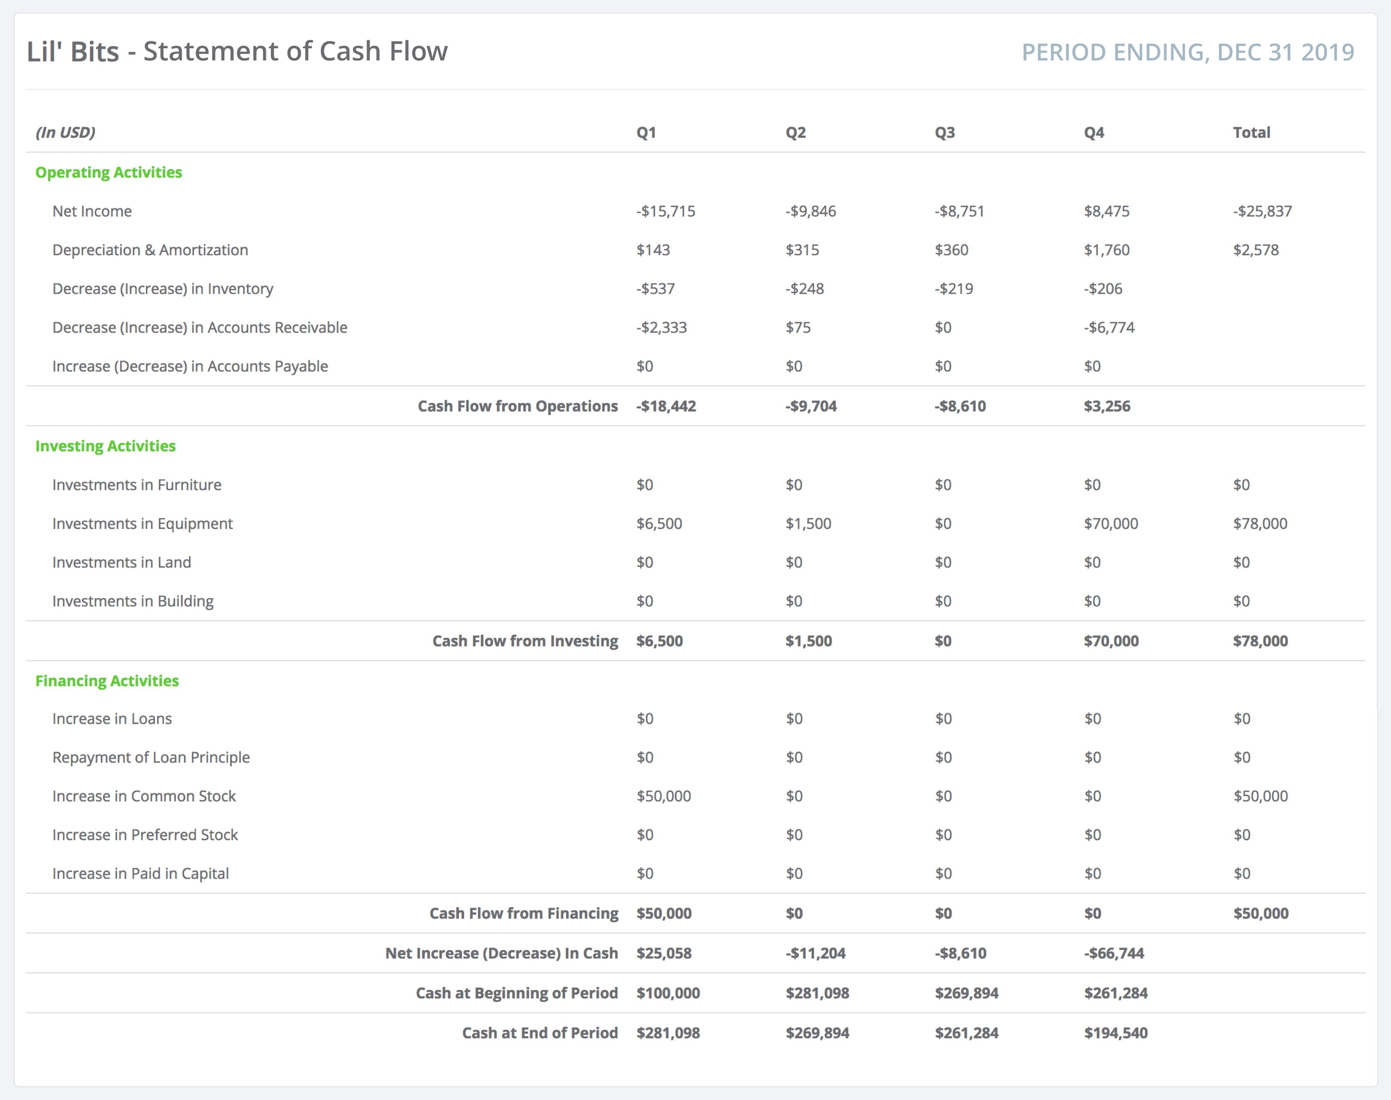Click the Investing Activities section heading
This screenshot has height=1100, width=1391.
[x=105, y=446]
